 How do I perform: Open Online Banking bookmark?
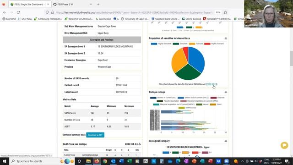[x=191, y=19]
